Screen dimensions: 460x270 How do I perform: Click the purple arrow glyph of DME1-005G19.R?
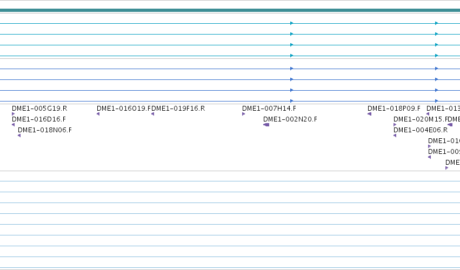click(x=13, y=114)
